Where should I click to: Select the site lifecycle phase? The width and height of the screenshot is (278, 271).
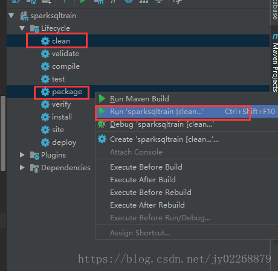pyautogui.click(x=58, y=130)
